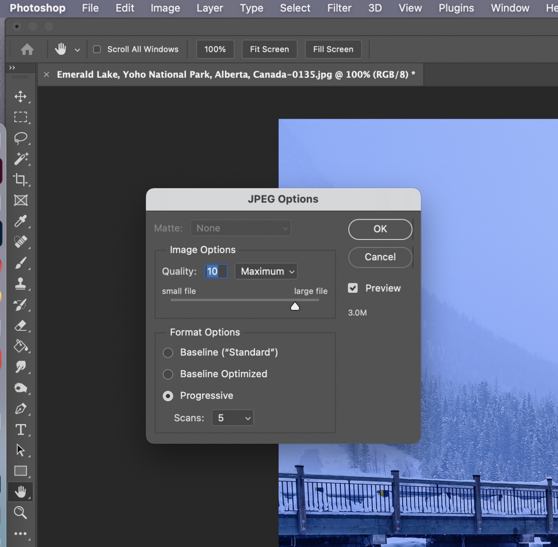Click the Quality value input field
This screenshot has height=547, width=558.
(x=216, y=271)
